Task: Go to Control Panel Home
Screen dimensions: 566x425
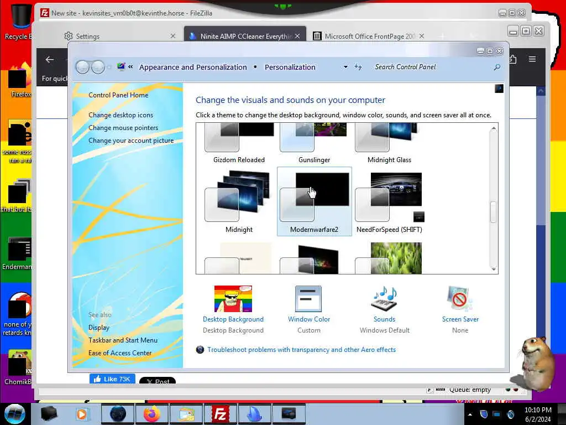Action: coord(118,95)
